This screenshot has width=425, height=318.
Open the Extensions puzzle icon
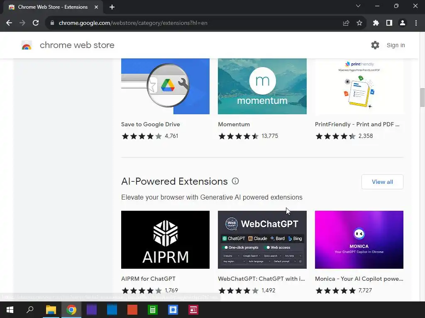376,23
